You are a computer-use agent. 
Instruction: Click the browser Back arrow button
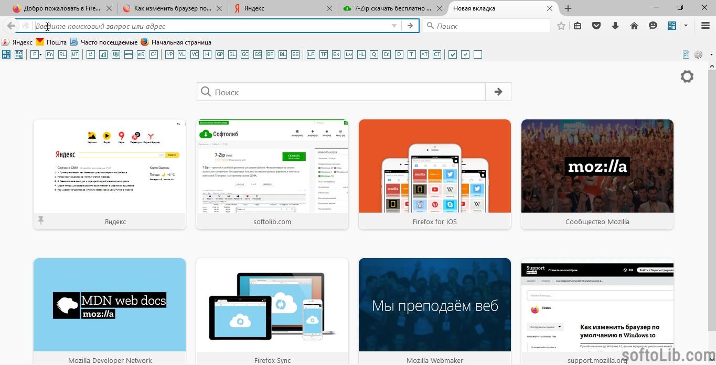10,26
